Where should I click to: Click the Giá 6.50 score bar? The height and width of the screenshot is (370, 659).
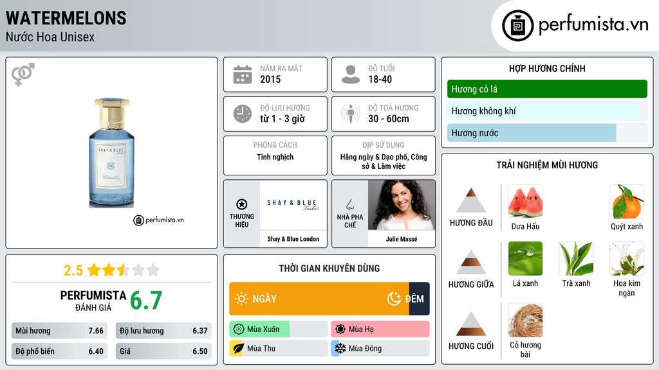[163, 351]
